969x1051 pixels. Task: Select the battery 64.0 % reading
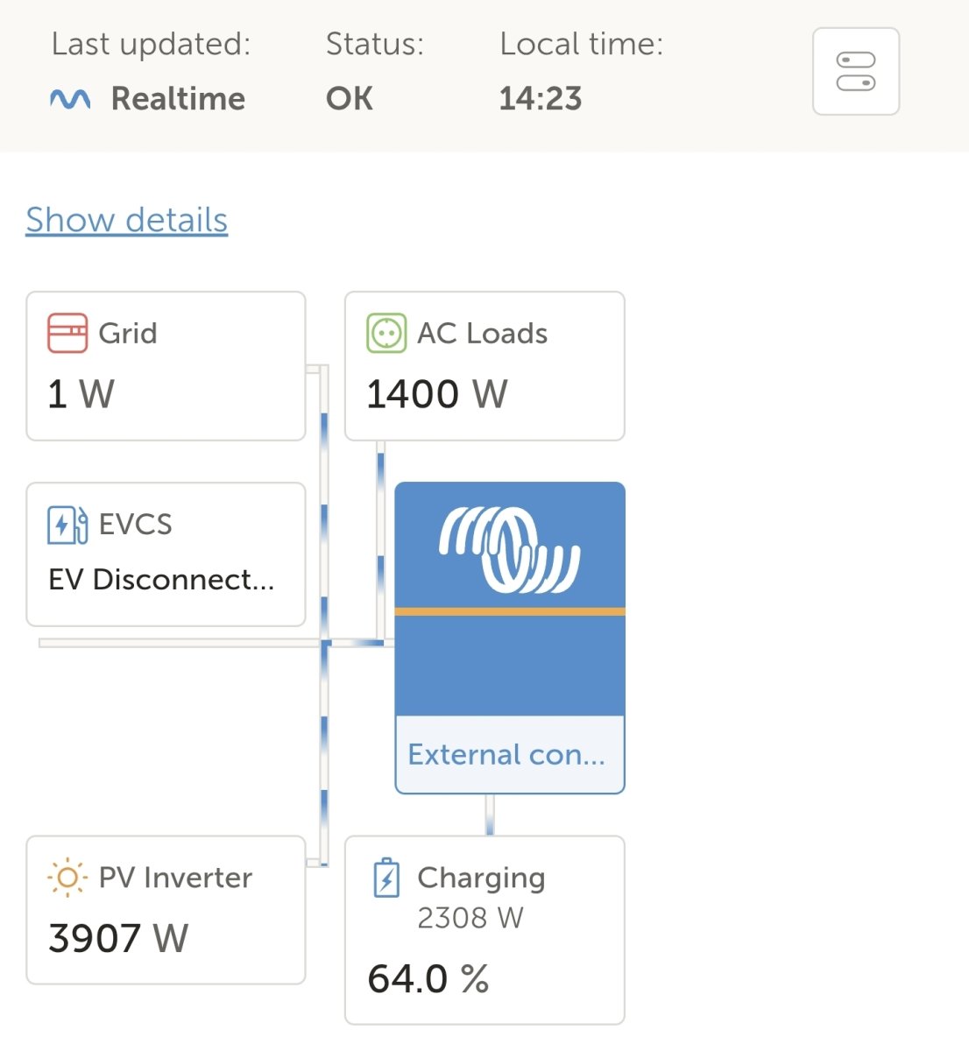pyautogui.click(x=428, y=978)
